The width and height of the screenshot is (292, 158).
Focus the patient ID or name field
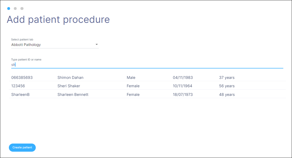click(x=147, y=65)
